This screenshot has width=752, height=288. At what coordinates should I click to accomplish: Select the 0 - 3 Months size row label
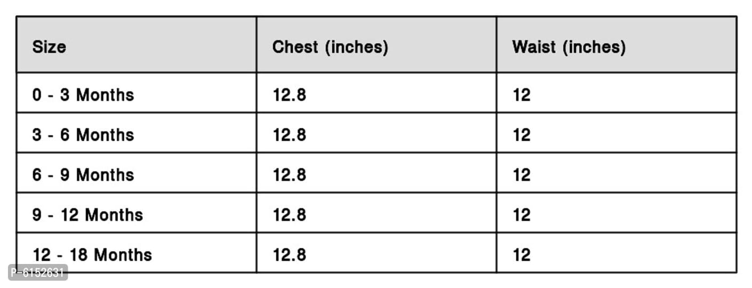point(83,95)
